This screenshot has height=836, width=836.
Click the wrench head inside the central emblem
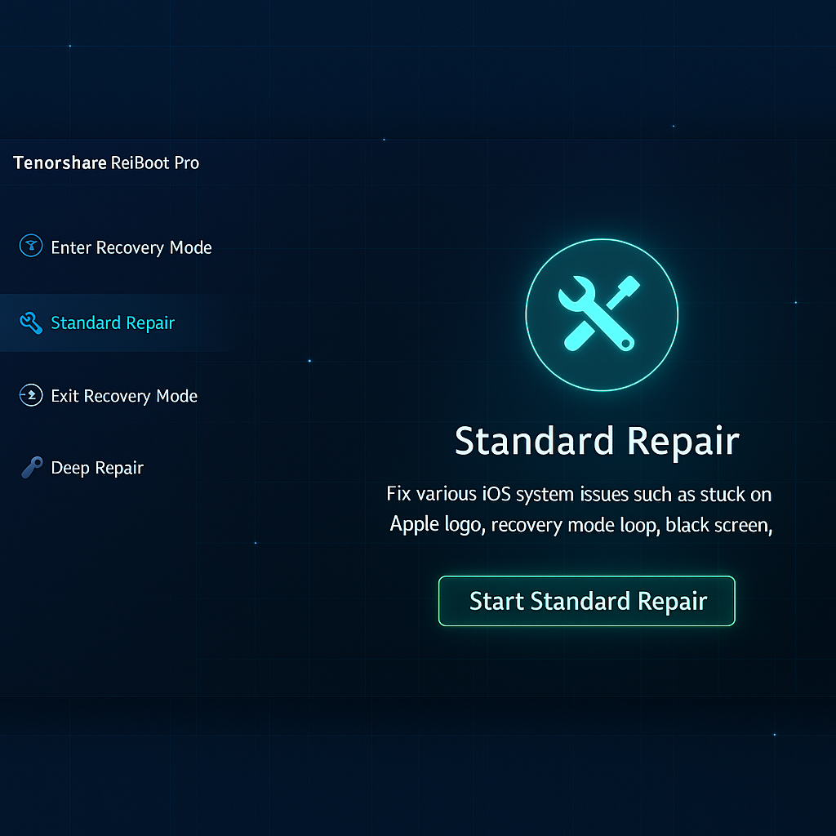[576, 294]
